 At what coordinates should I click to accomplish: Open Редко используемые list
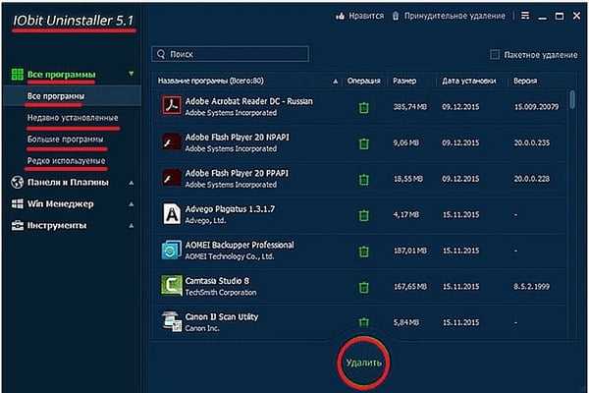tap(66, 160)
